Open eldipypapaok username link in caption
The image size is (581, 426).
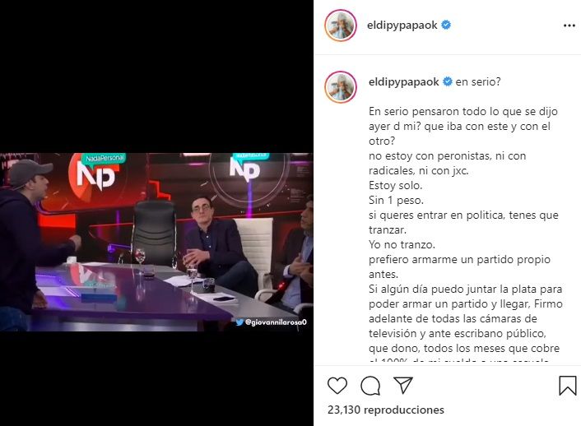click(x=403, y=82)
